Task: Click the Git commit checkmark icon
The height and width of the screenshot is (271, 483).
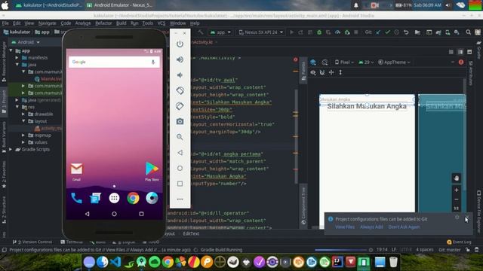Action: pyautogui.click(x=387, y=32)
